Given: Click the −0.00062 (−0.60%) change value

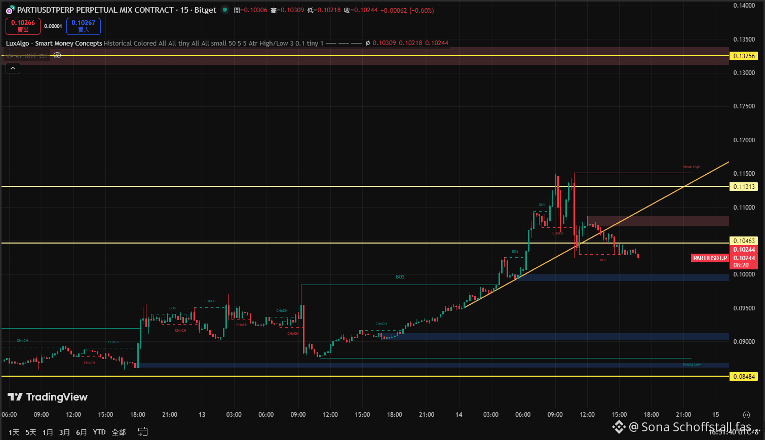Looking at the screenshot, I should [407, 10].
